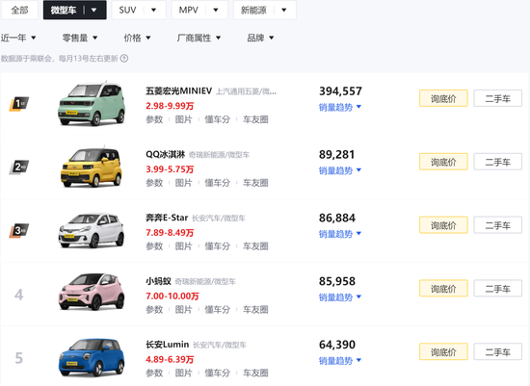Click the rank 1 badge icon
This screenshot has height=386, width=530.
tap(19, 104)
